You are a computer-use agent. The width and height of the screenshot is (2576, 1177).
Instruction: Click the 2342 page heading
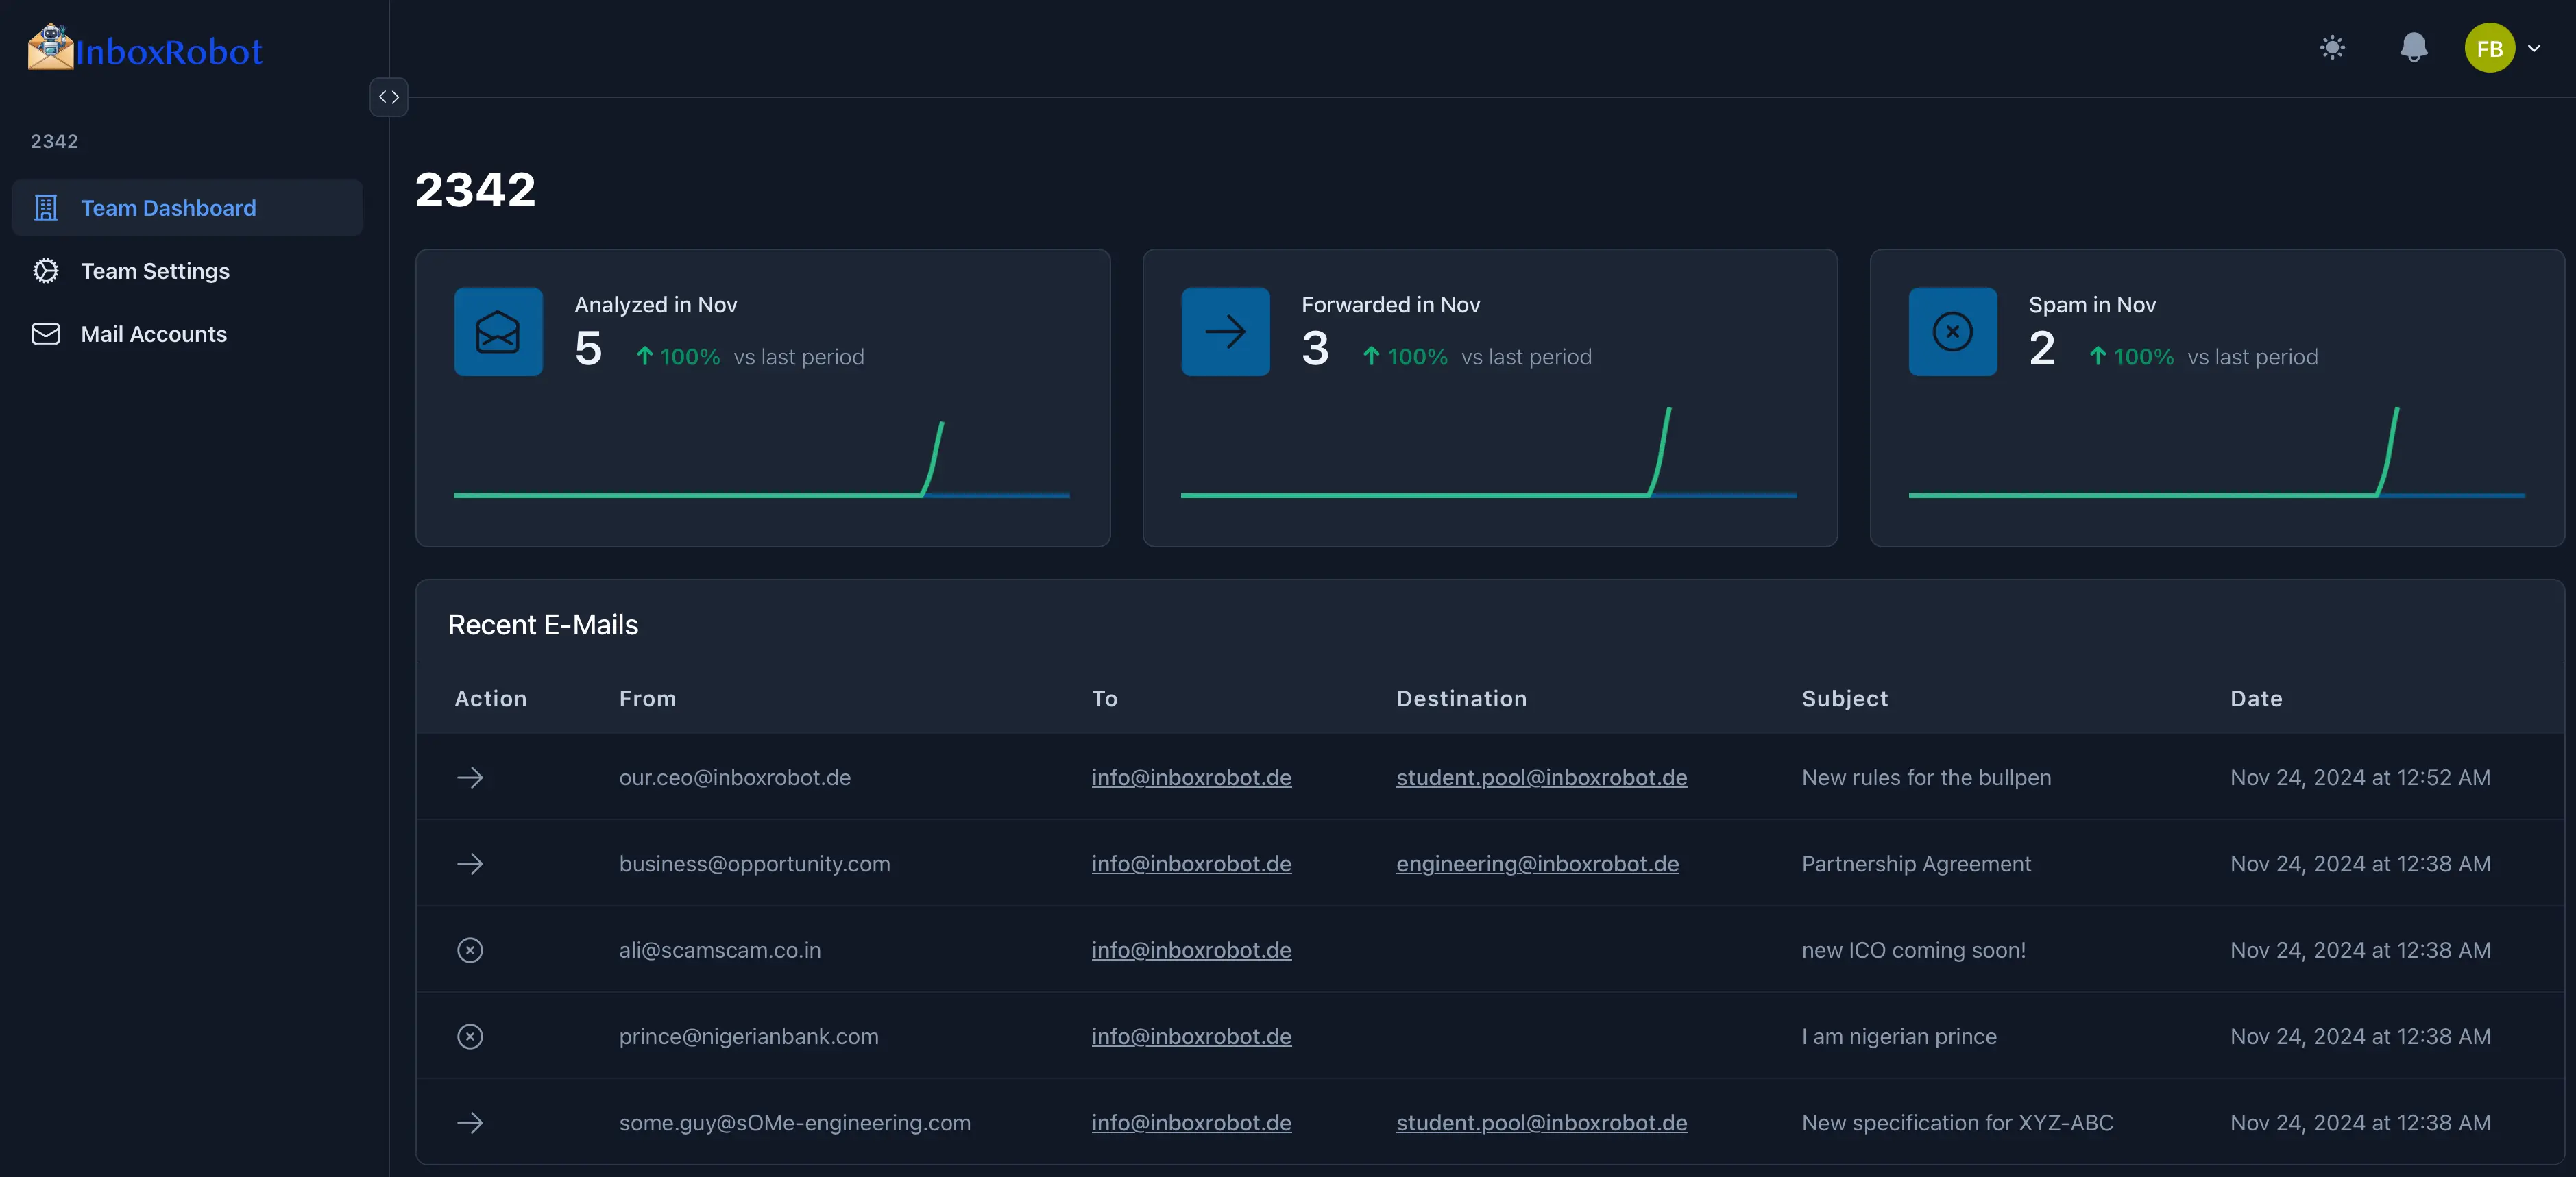point(475,189)
